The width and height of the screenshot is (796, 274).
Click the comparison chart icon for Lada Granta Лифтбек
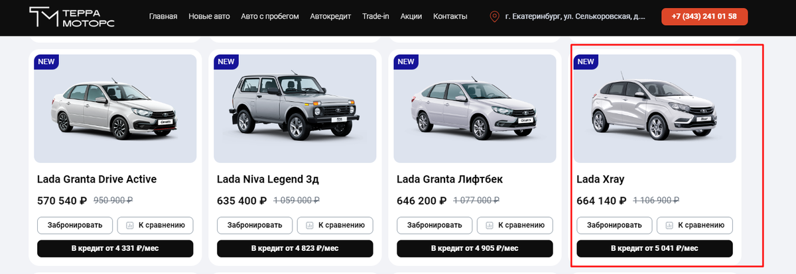[490, 225]
